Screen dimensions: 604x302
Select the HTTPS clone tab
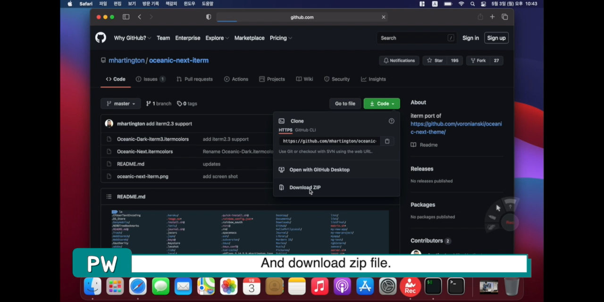(285, 130)
